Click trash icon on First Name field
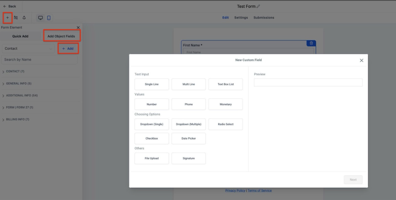 [x=311, y=43]
